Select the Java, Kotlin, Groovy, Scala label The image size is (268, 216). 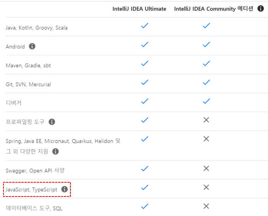[x=37, y=28]
